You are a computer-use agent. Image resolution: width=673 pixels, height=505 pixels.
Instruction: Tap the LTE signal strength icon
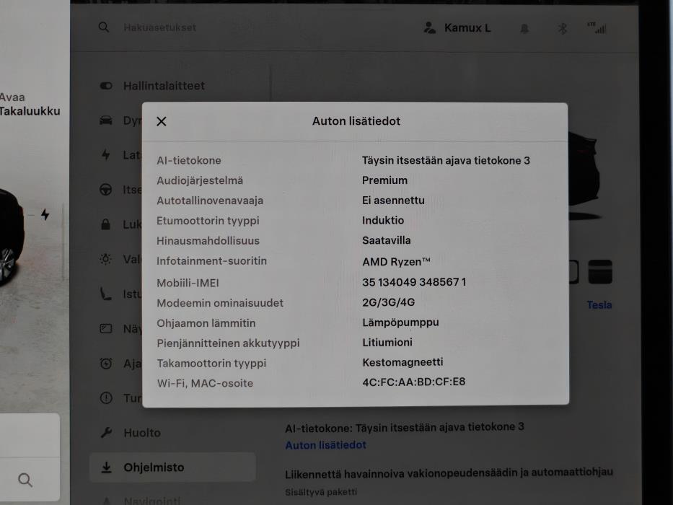(x=597, y=28)
